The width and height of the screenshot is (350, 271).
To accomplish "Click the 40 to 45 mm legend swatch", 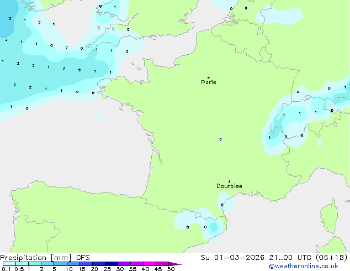I will pyautogui.click(x=150, y=264).
